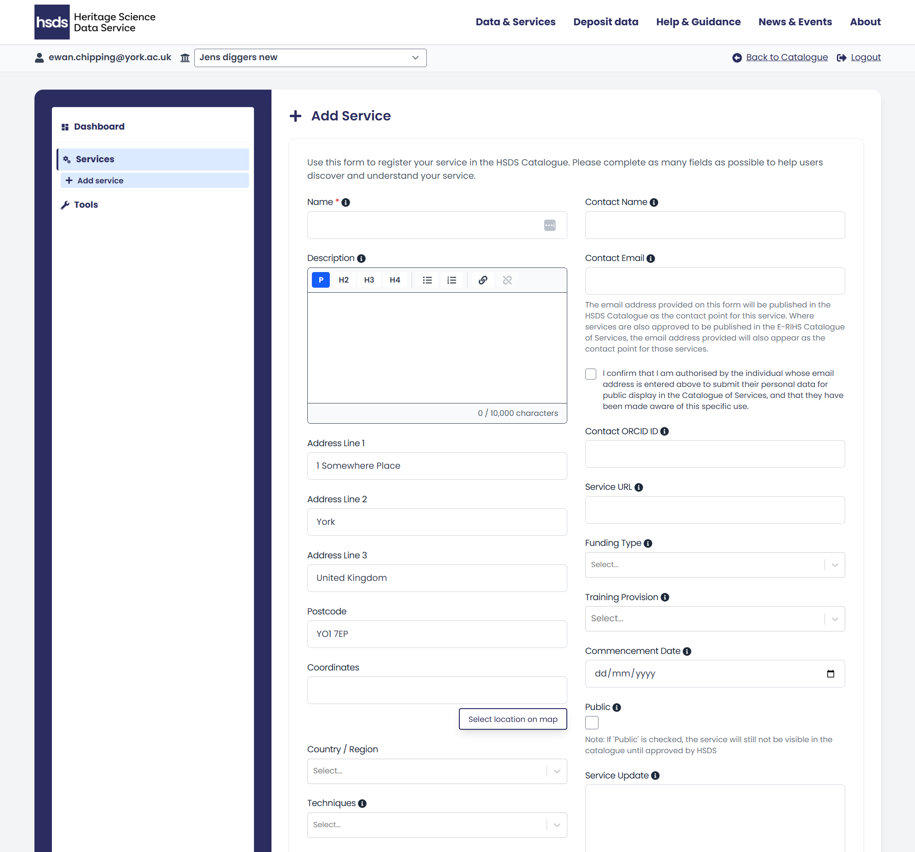
Task: Apply H2 heading in description editor
Action: (344, 280)
